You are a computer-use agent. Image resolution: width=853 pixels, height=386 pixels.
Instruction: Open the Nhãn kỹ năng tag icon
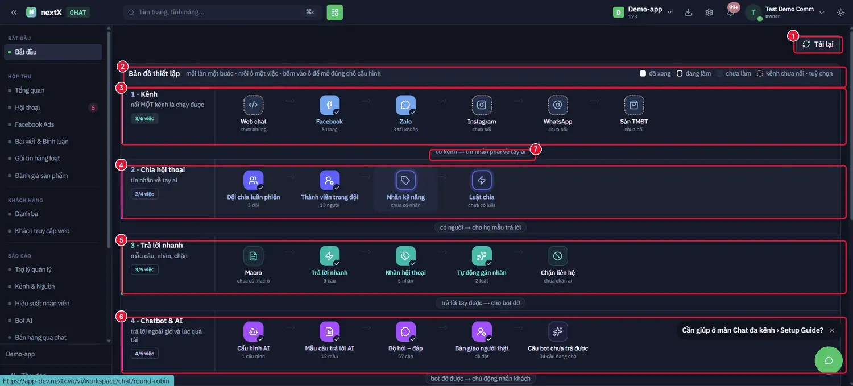405,181
